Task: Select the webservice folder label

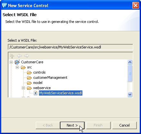Action: (x=42, y=88)
